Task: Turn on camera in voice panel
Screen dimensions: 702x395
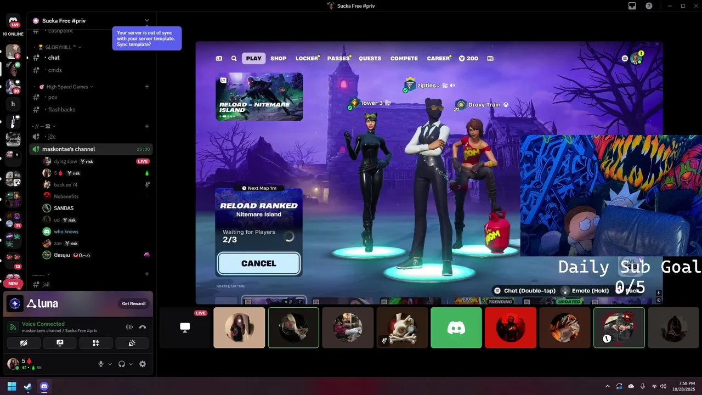Action: click(x=24, y=343)
